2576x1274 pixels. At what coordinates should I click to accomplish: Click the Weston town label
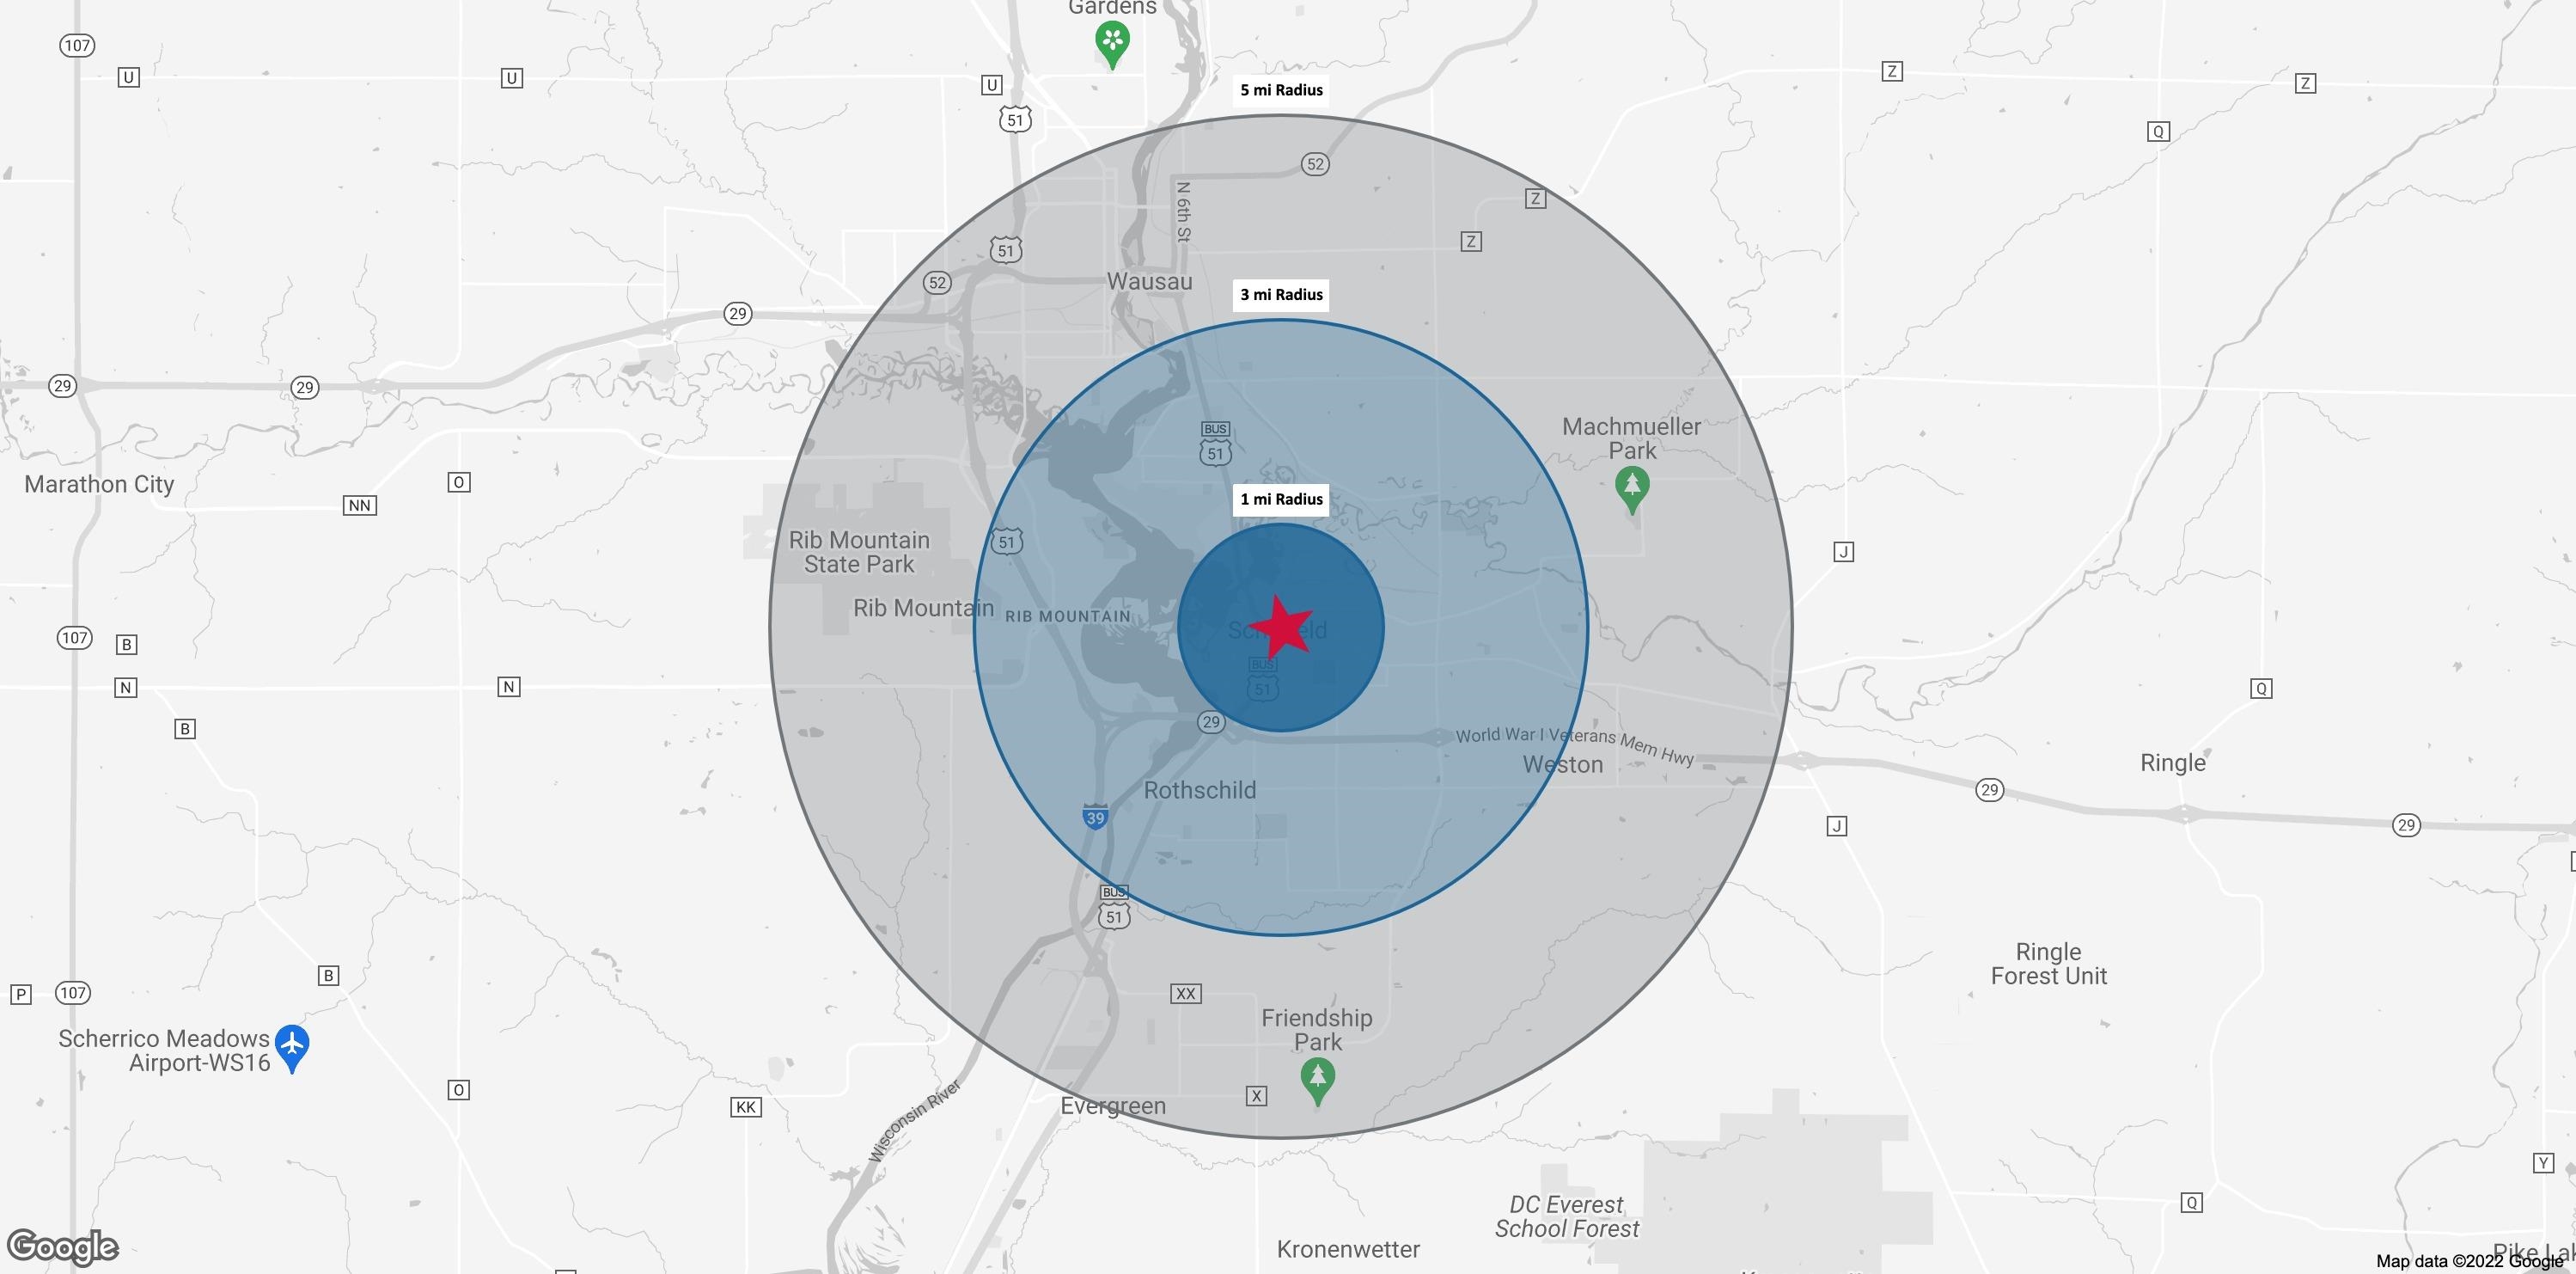[x=1562, y=764]
